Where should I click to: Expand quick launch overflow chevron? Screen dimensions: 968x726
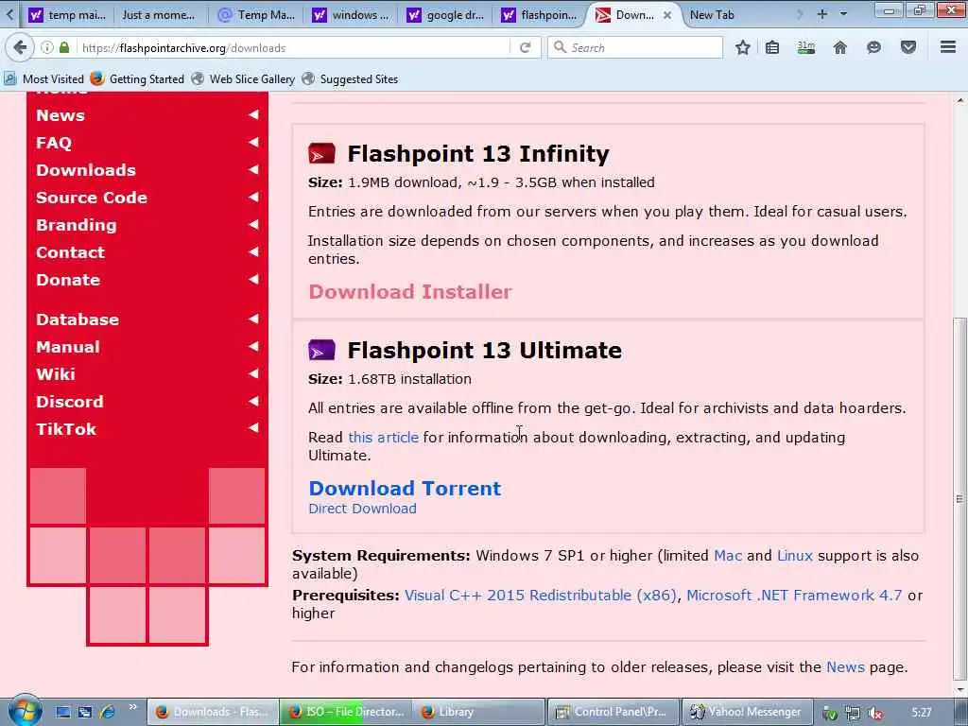click(x=132, y=707)
